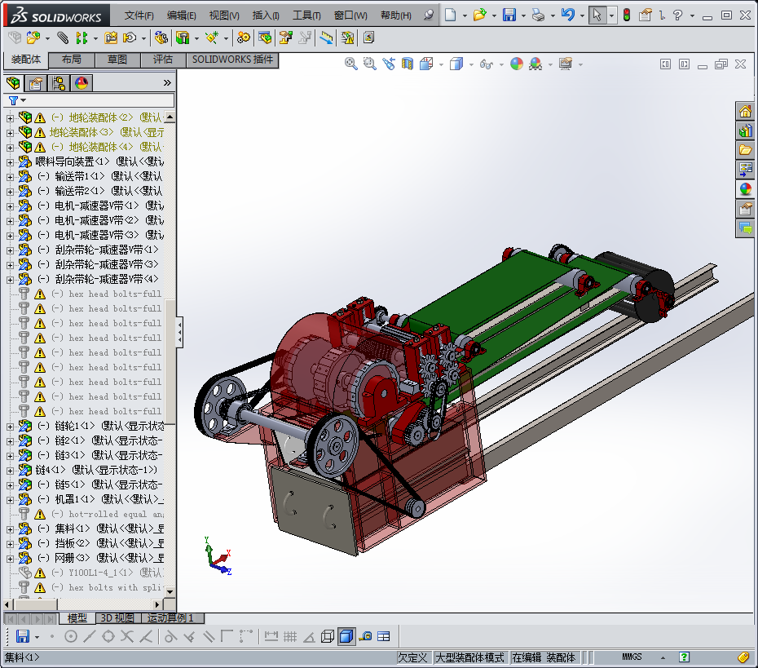
Task: Open the View Settings dropdown arrow
Action: pyautogui.click(x=580, y=64)
